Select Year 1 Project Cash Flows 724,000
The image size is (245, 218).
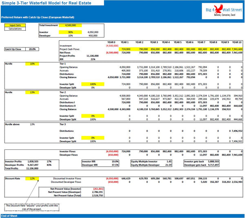click(125, 49)
